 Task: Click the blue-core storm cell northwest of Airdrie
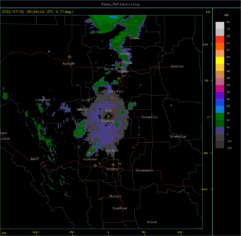tap(97, 144)
